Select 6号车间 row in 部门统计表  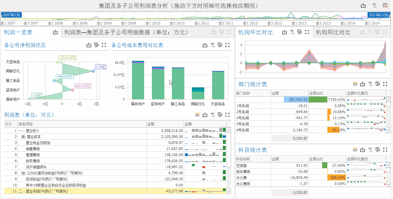point(311,130)
